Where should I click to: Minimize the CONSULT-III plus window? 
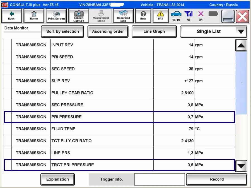[x=228, y=16]
